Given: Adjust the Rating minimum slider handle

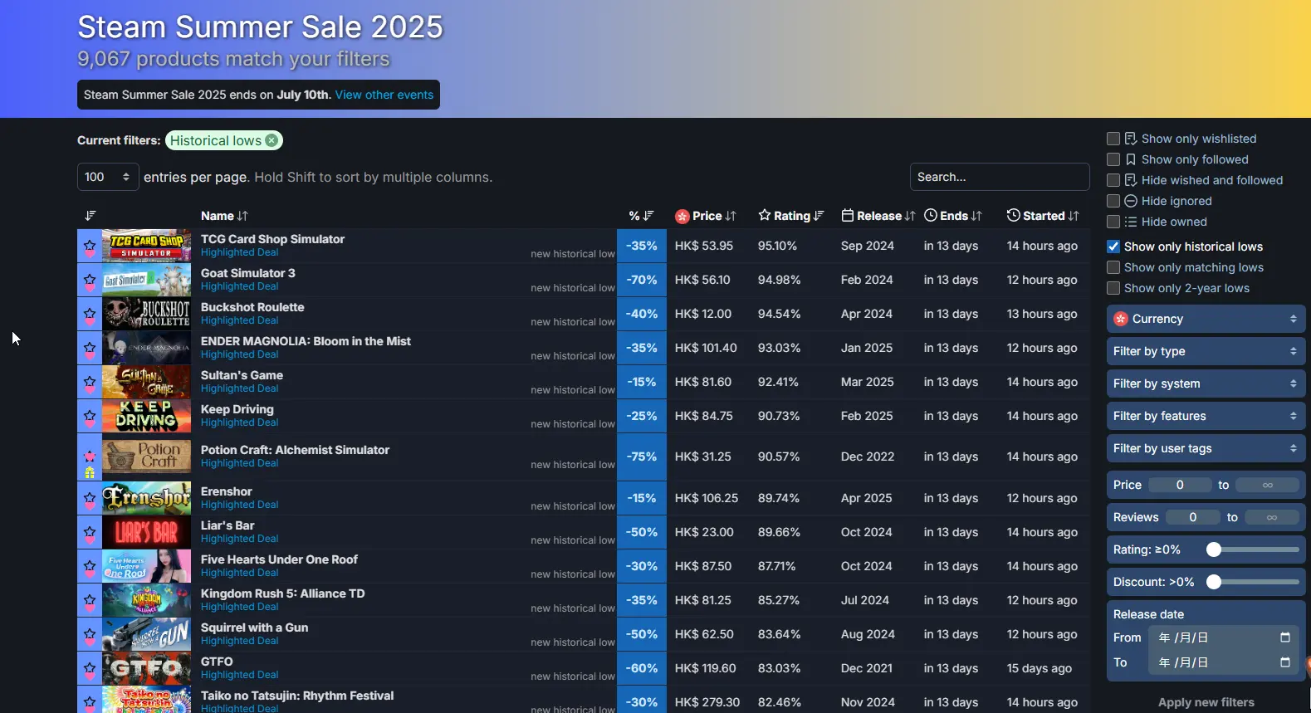Looking at the screenshot, I should pyautogui.click(x=1214, y=549).
